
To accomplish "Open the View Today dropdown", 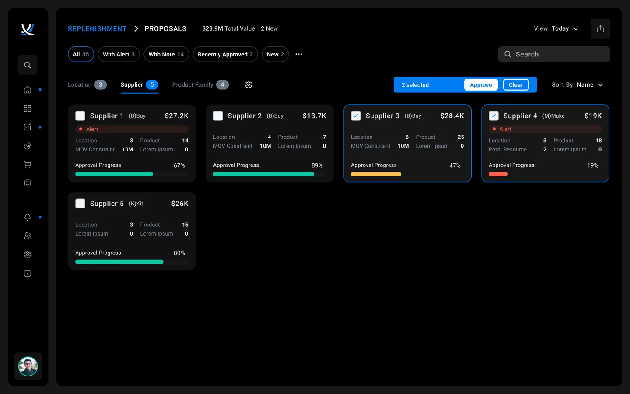I will [x=560, y=28].
